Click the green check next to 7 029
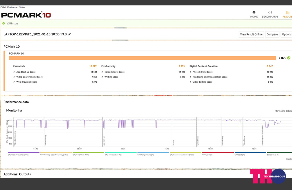 point(289,58)
